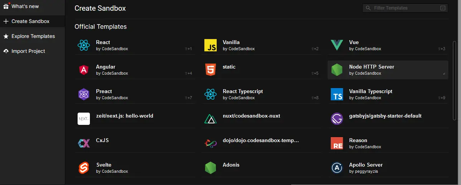The image size is (461, 185).
Task: Open the What's new sidebar item
Action: [33, 7]
